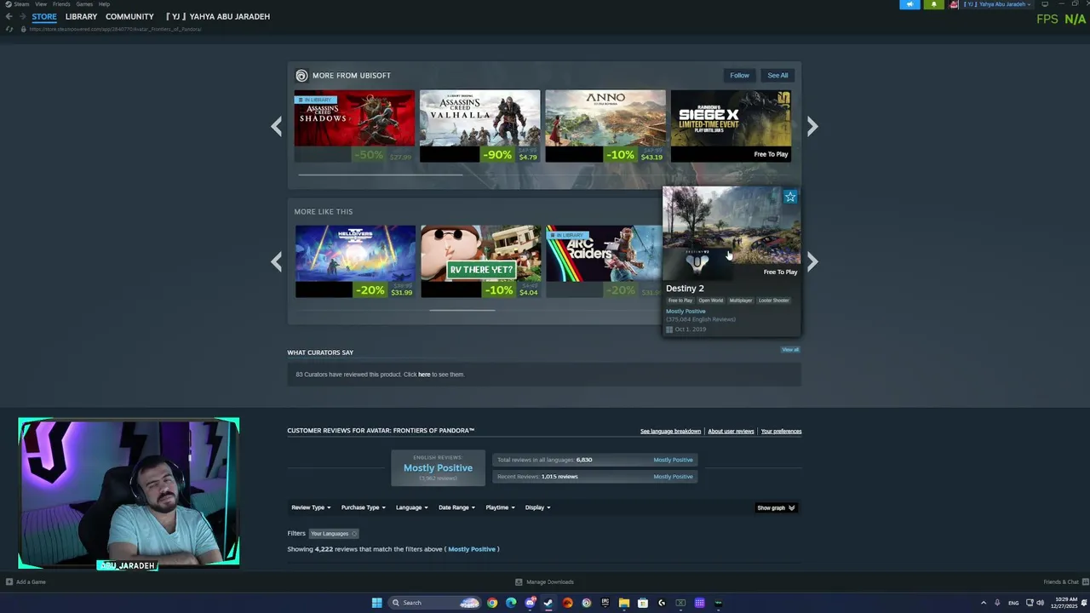Open the Friends menu
Image resolution: width=1090 pixels, height=613 pixels.
tap(61, 4)
